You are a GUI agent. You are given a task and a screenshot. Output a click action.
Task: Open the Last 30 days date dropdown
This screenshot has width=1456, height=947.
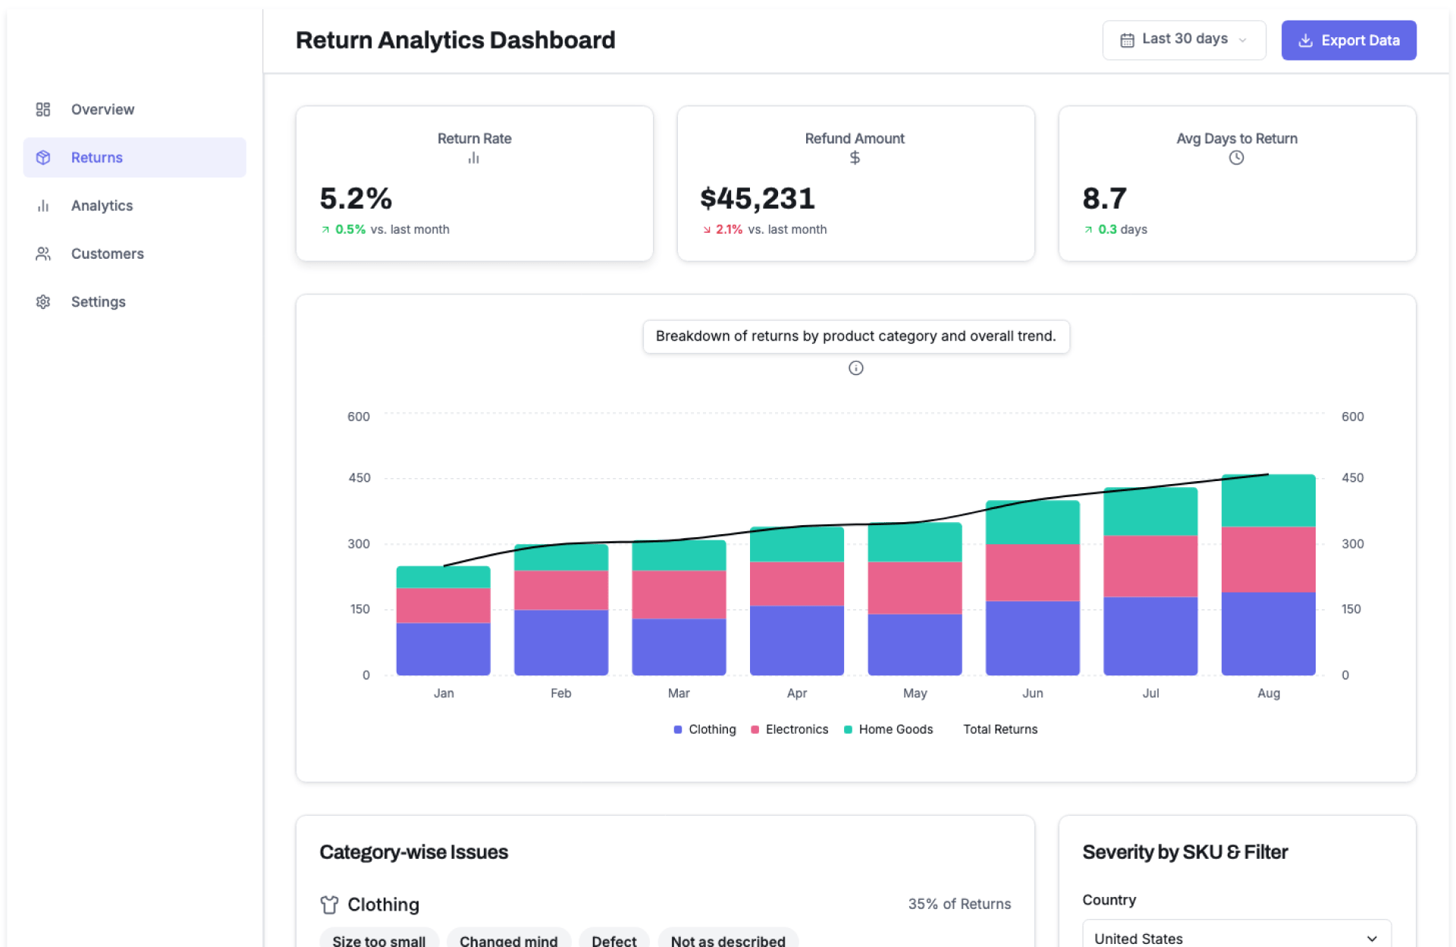1183,39
